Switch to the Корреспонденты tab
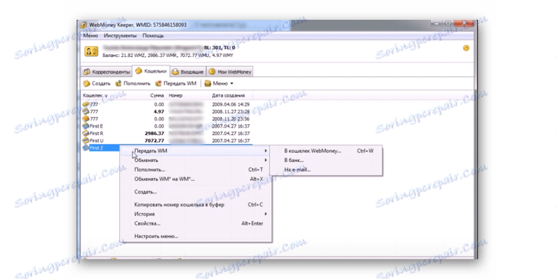The width and height of the screenshot is (557, 279). tap(106, 72)
